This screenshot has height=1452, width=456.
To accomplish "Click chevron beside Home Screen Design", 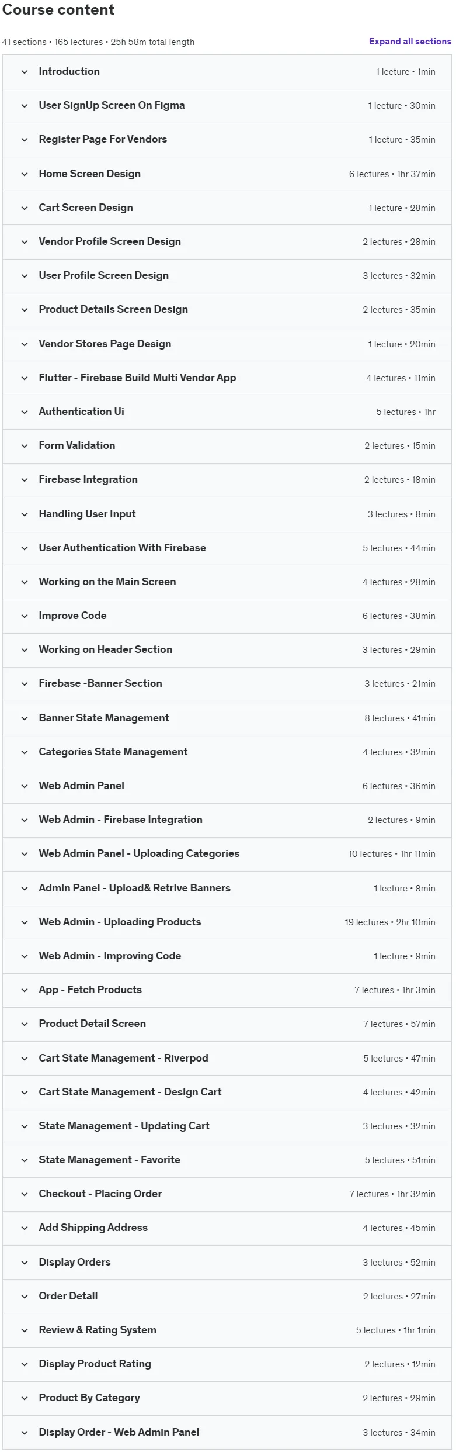I will click(25, 174).
